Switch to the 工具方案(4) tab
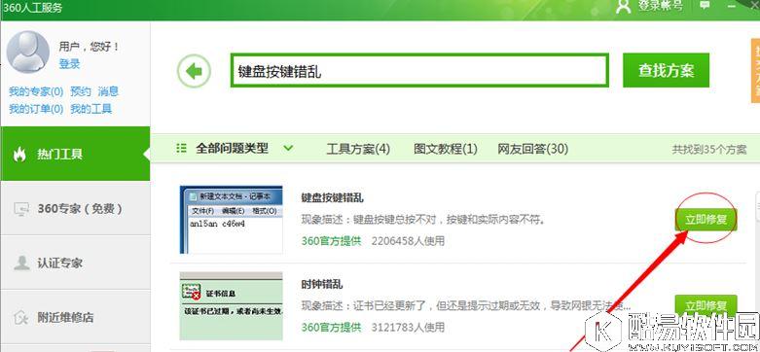 click(358, 149)
